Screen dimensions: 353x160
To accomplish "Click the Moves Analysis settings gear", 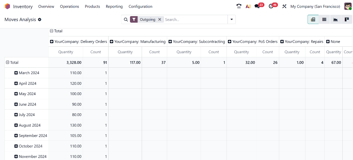I will point(40,20).
